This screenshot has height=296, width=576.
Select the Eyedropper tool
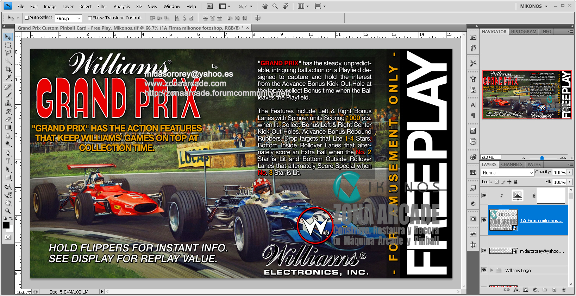tap(8, 77)
